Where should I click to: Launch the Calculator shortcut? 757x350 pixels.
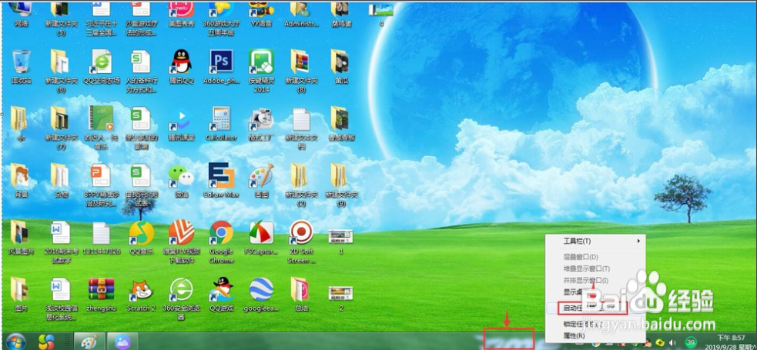222,124
